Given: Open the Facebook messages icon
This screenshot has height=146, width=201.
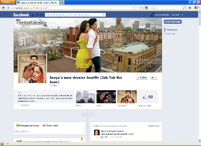Looking at the screenshot, I should coord(37,15).
